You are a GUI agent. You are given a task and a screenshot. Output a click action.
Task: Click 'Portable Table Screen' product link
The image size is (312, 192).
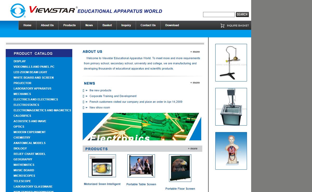pos(141,184)
